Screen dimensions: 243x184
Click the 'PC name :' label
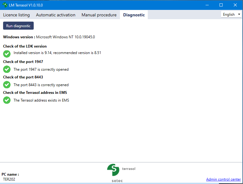pos(10,174)
